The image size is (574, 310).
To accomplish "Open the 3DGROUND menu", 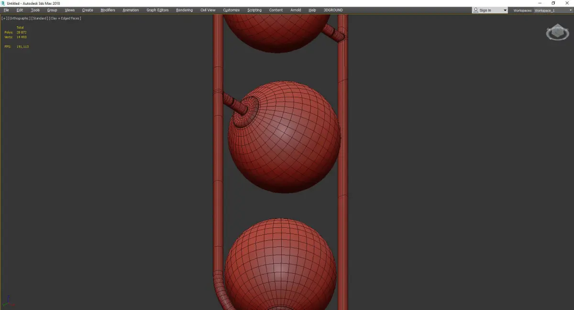I will [333, 10].
